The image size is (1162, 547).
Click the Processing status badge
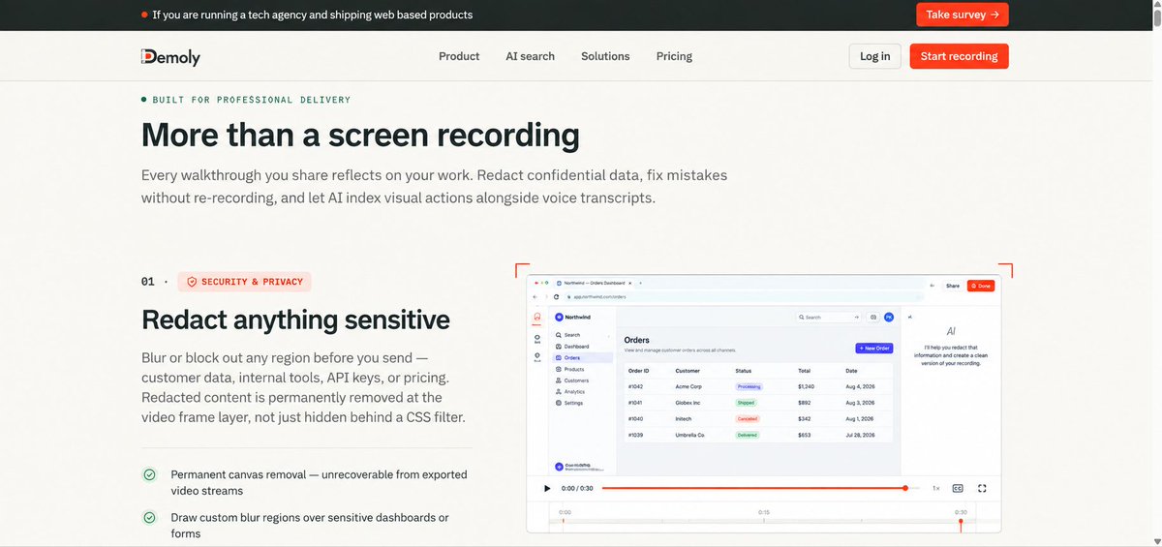coord(749,386)
